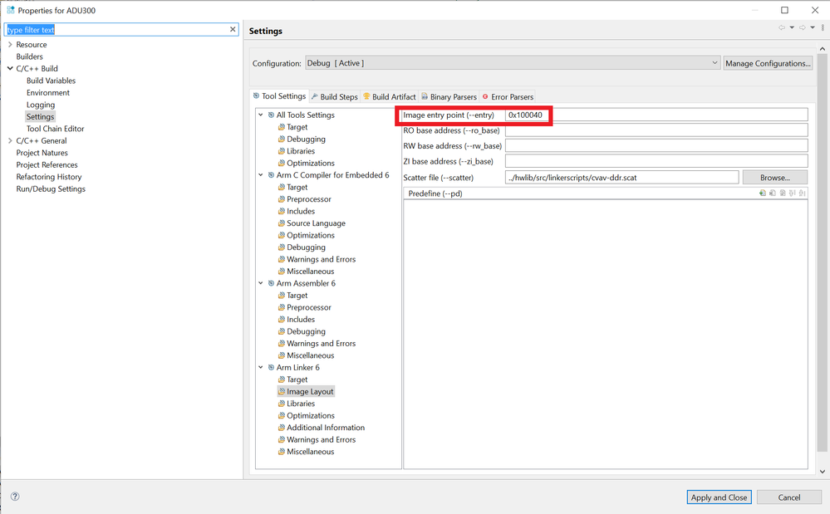Viewport: 830px width, 514px height.
Task: Clear the filter text with X
Action: click(233, 30)
